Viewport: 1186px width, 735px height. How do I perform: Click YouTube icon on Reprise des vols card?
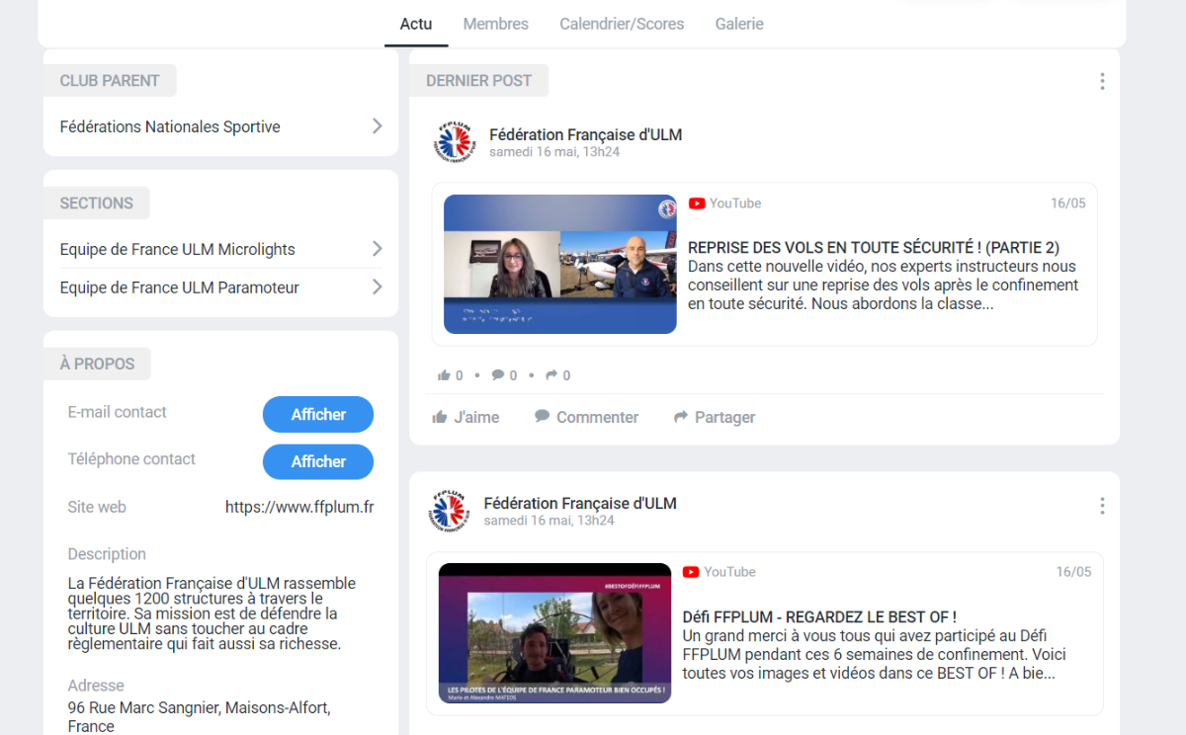coord(697,204)
